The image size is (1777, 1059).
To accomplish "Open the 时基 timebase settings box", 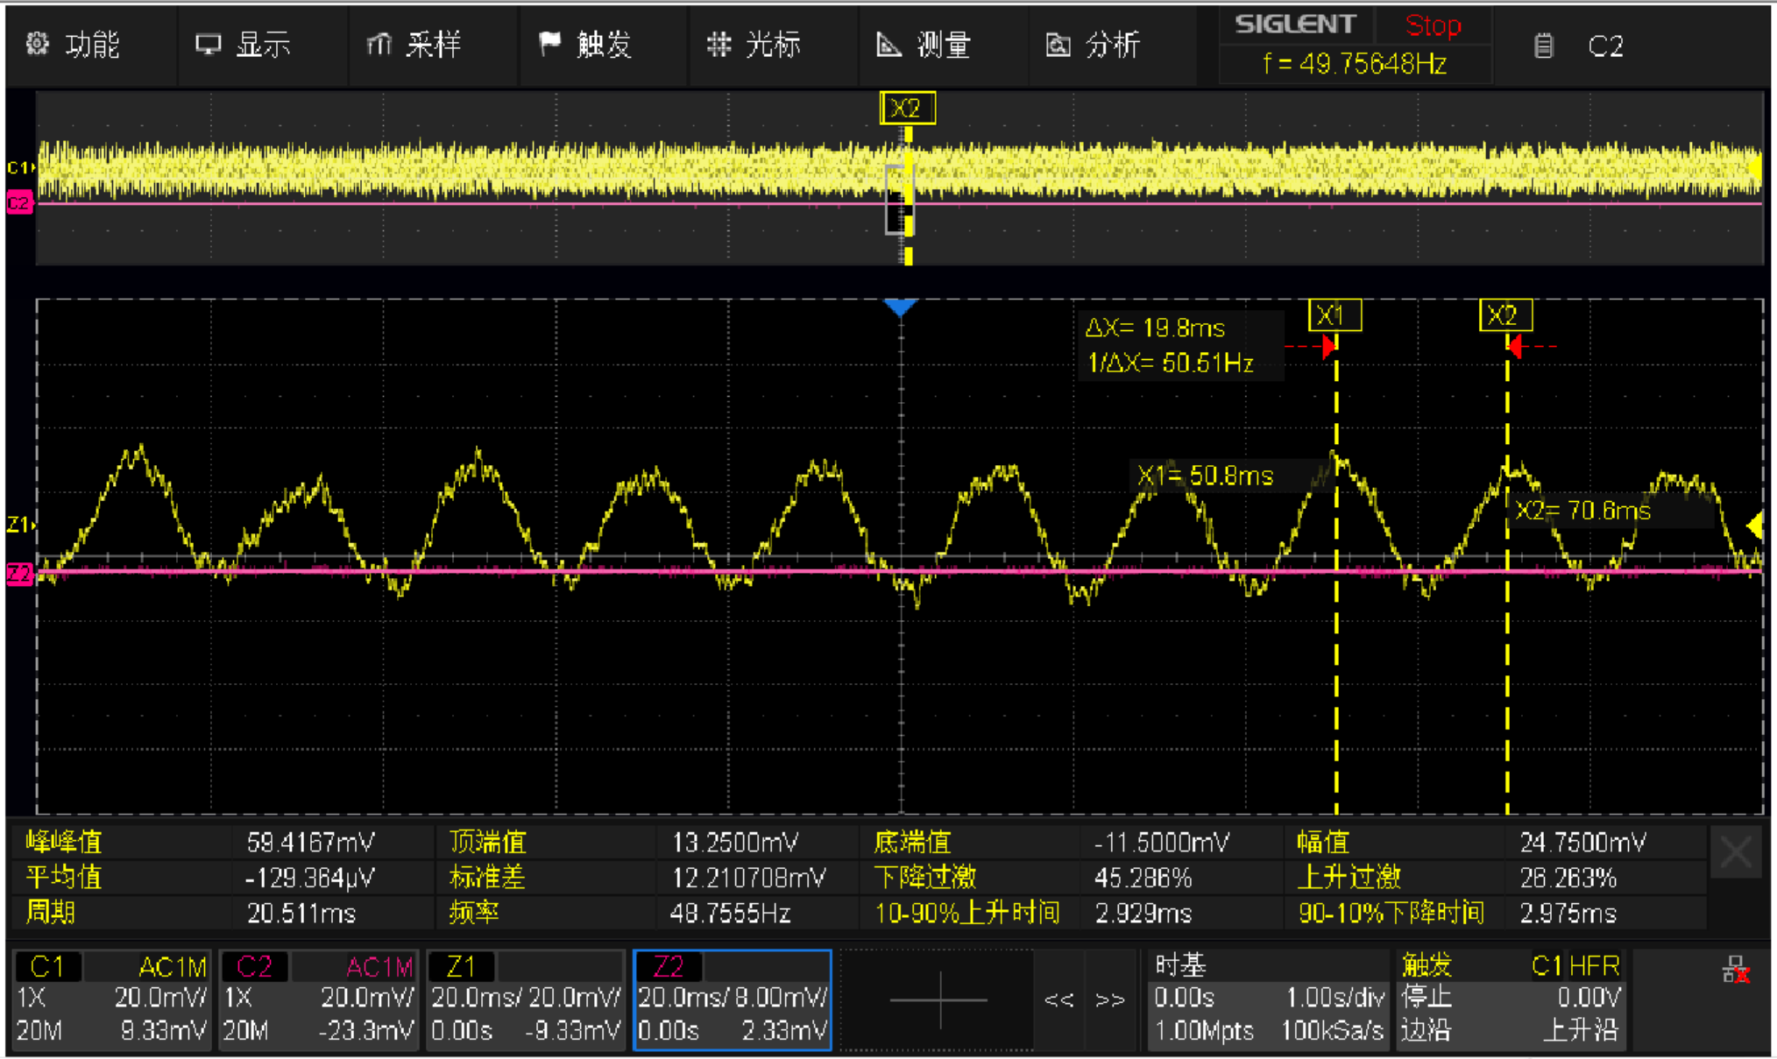I will [x=1270, y=999].
